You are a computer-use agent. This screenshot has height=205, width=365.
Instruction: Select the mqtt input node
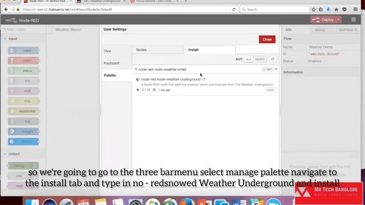coord(23,91)
